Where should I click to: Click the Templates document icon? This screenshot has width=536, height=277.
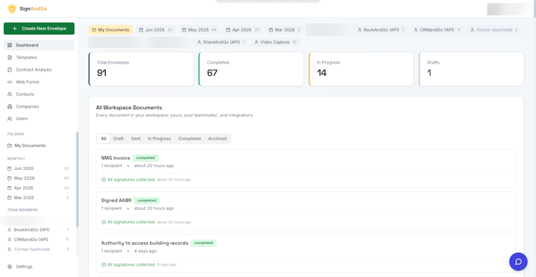9,57
